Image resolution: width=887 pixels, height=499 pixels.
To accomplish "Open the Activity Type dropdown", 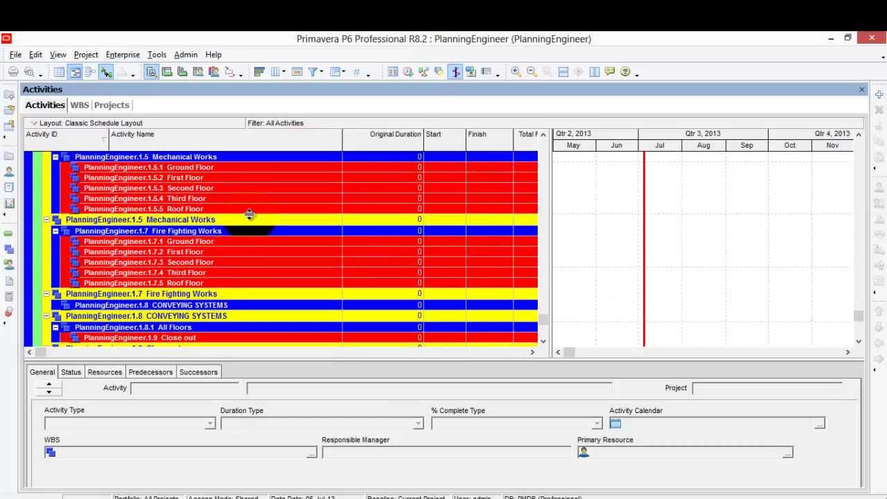I will coord(210,423).
